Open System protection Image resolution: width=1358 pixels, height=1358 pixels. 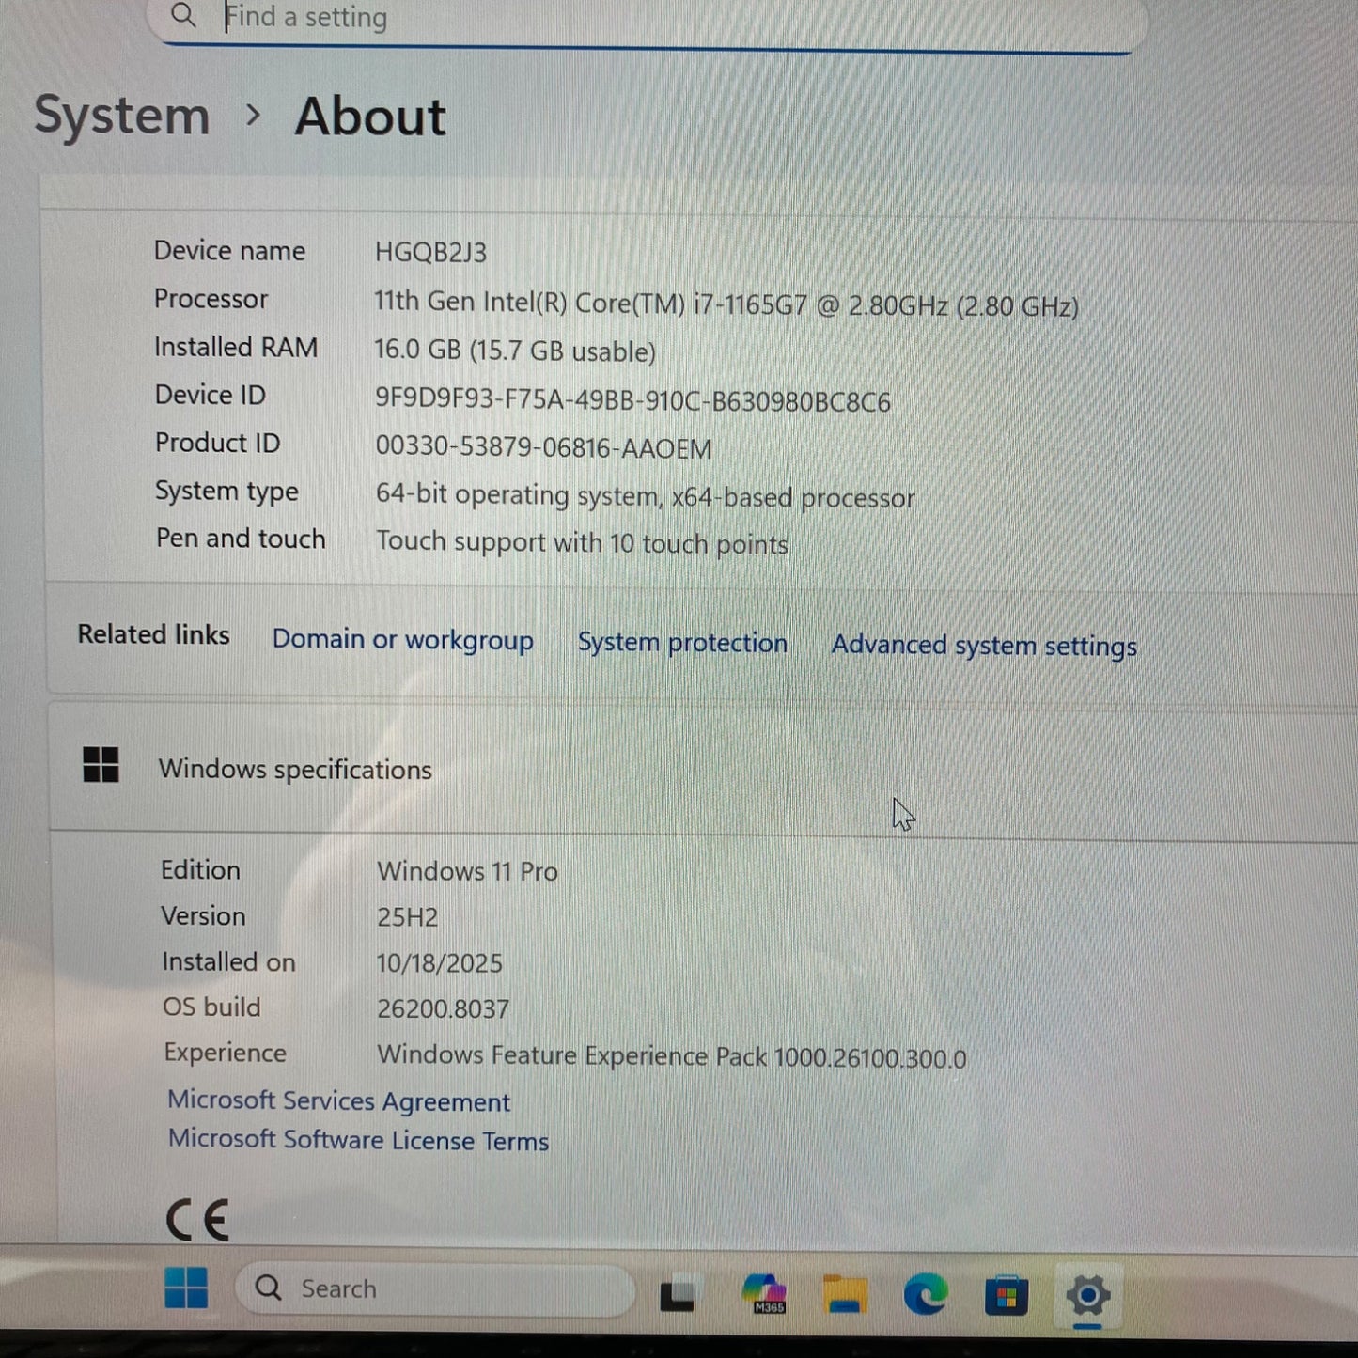point(682,643)
